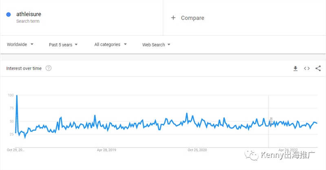Click the Apr 28, 2019 axis label

[106, 150]
